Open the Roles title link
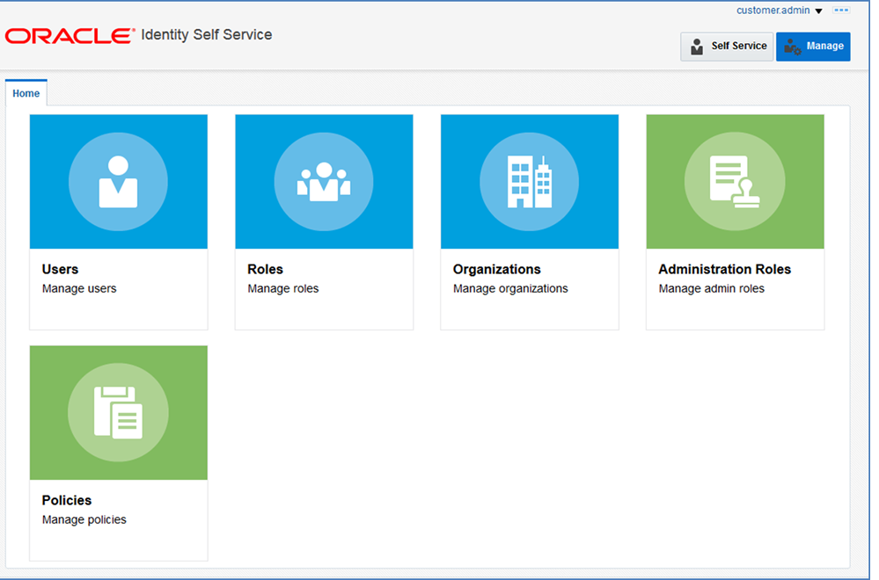This screenshot has width=879, height=580. tap(265, 269)
